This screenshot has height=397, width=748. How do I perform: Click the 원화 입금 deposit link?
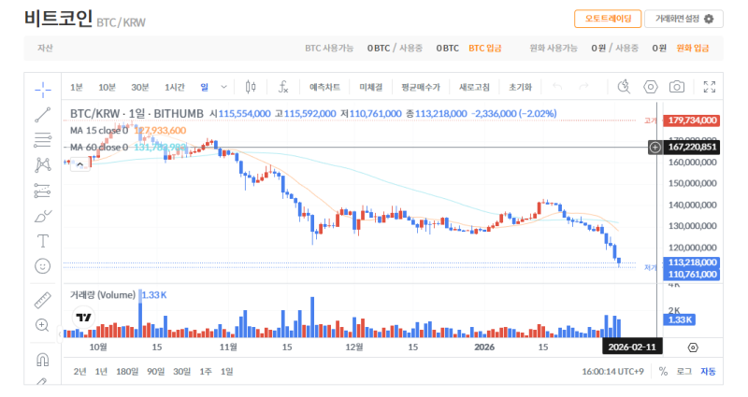pyautogui.click(x=692, y=49)
